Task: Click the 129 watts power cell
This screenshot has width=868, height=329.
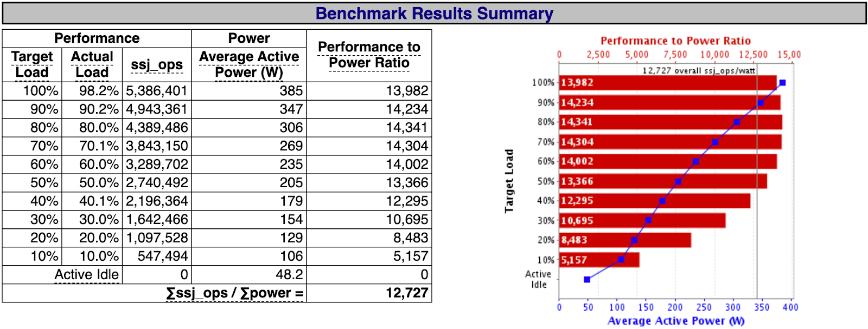Action: click(x=249, y=238)
